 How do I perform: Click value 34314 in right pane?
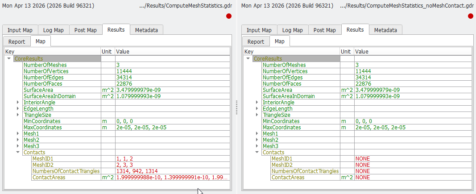point(363,78)
